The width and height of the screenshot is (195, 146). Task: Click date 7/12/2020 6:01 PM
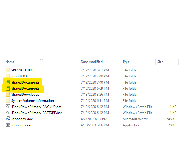[x=95, y=70]
